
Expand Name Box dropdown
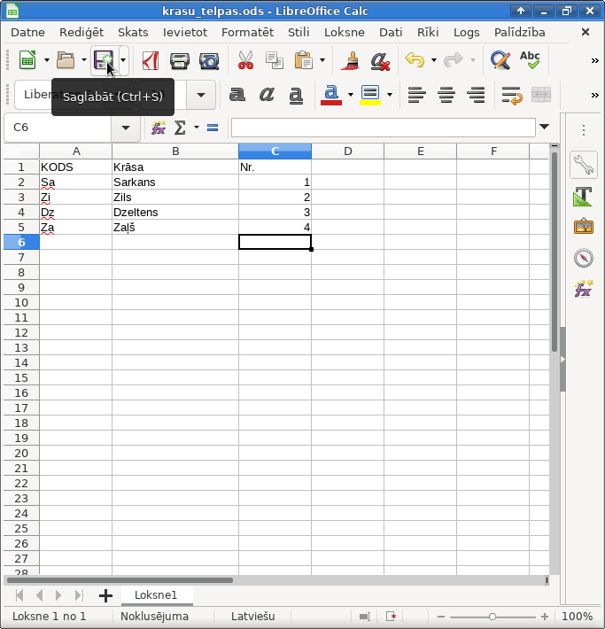click(x=126, y=128)
